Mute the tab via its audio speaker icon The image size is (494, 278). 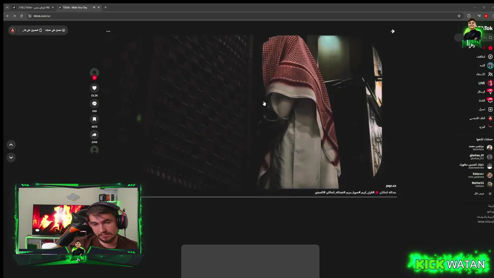[94, 7]
